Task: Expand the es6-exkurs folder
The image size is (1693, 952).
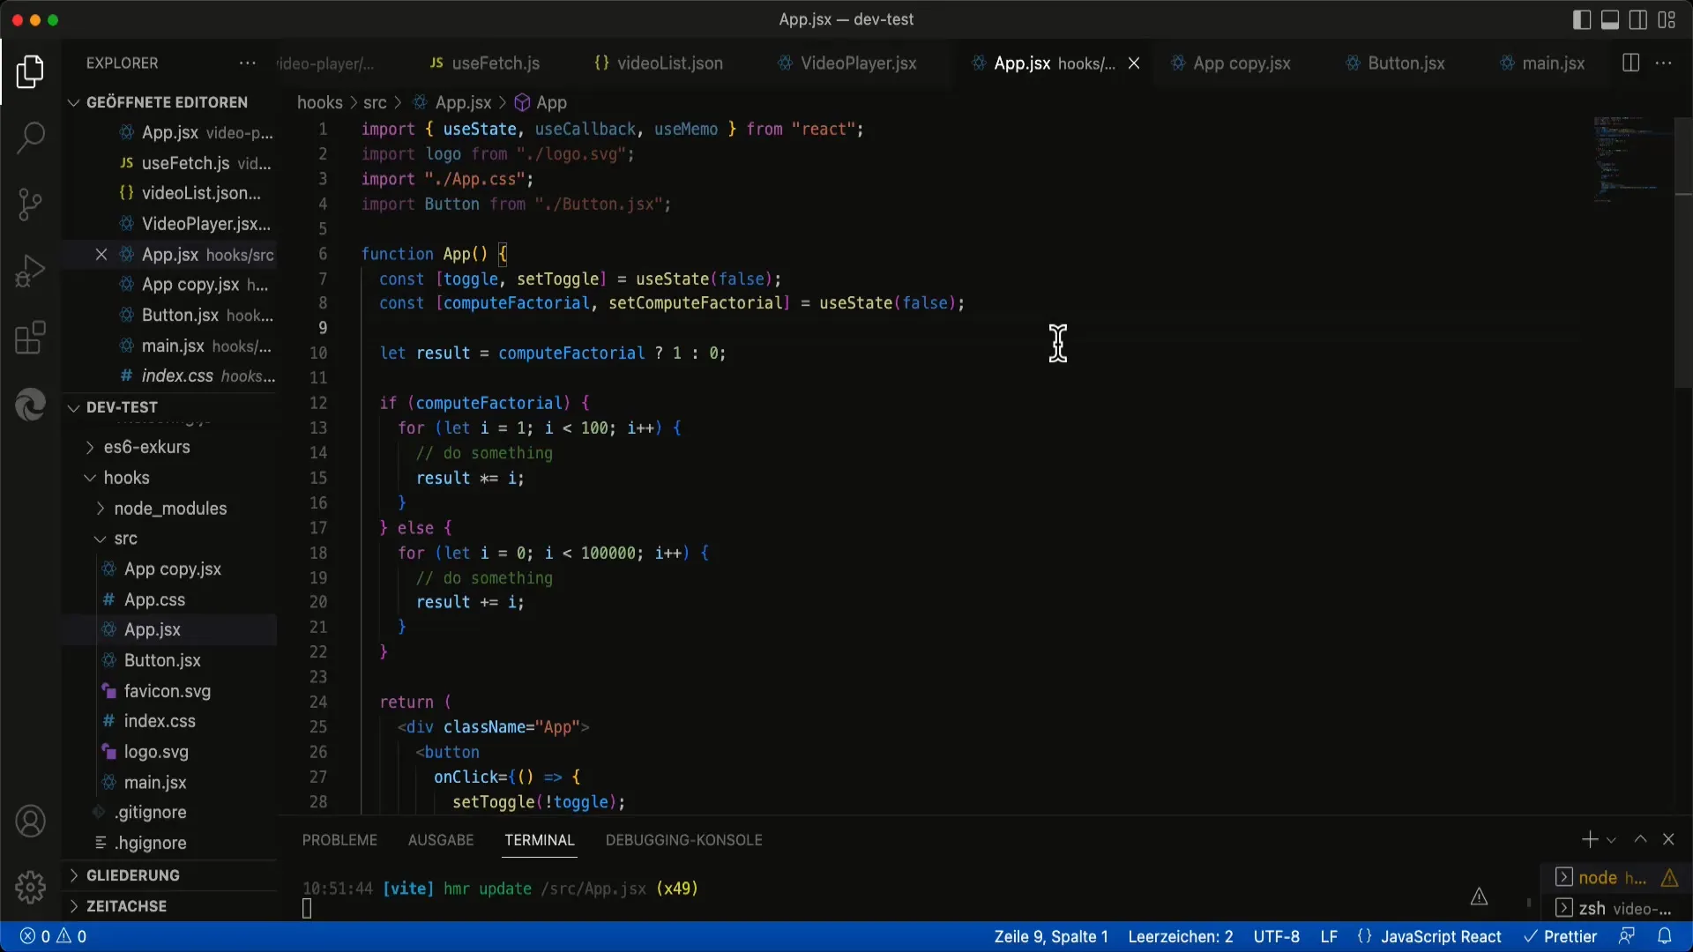Action: point(146,447)
